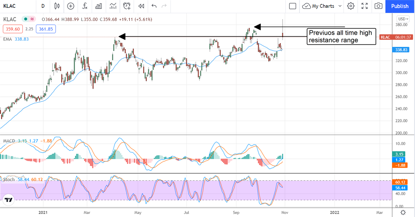Image resolution: width=415 pixels, height=217 pixels.
Task: Open the time axis settings gear icon
Action: pos(403,212)
